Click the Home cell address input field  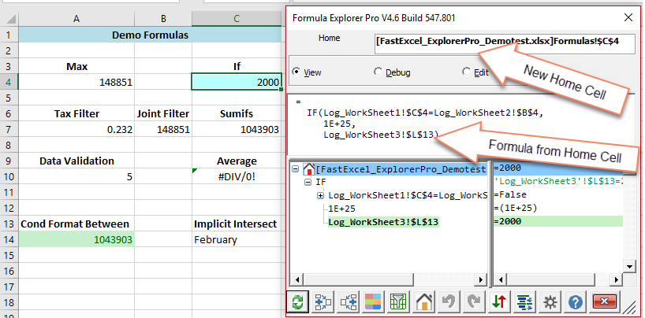tap(505, 43)
